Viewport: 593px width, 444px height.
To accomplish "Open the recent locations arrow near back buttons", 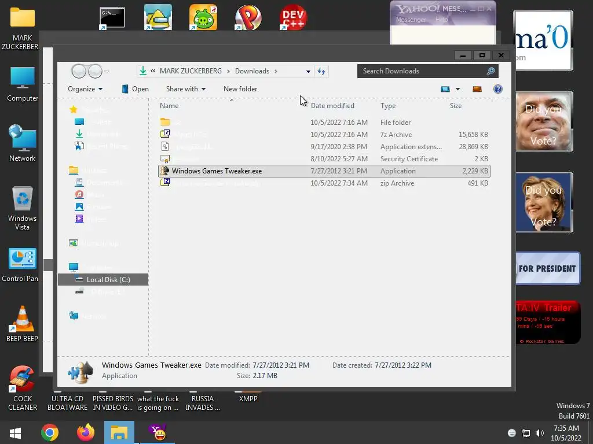I will [x=107, y=71].
